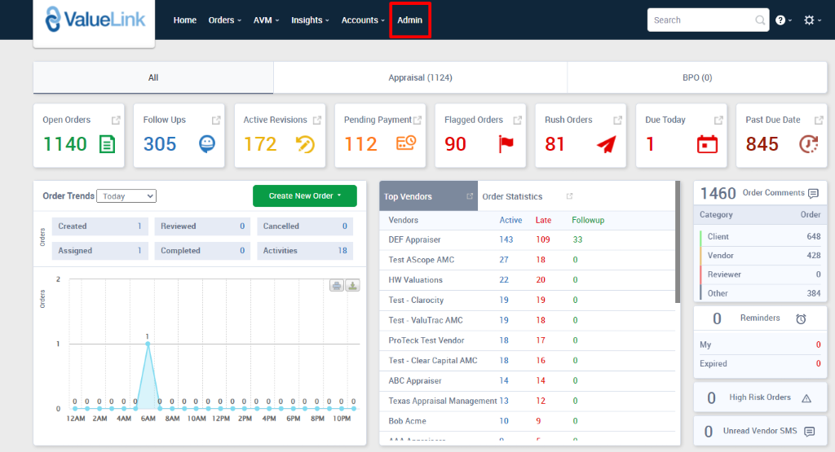Open Rush Orders pop-out icon
The image size is (835, 452).
click(x=617, y=121)
